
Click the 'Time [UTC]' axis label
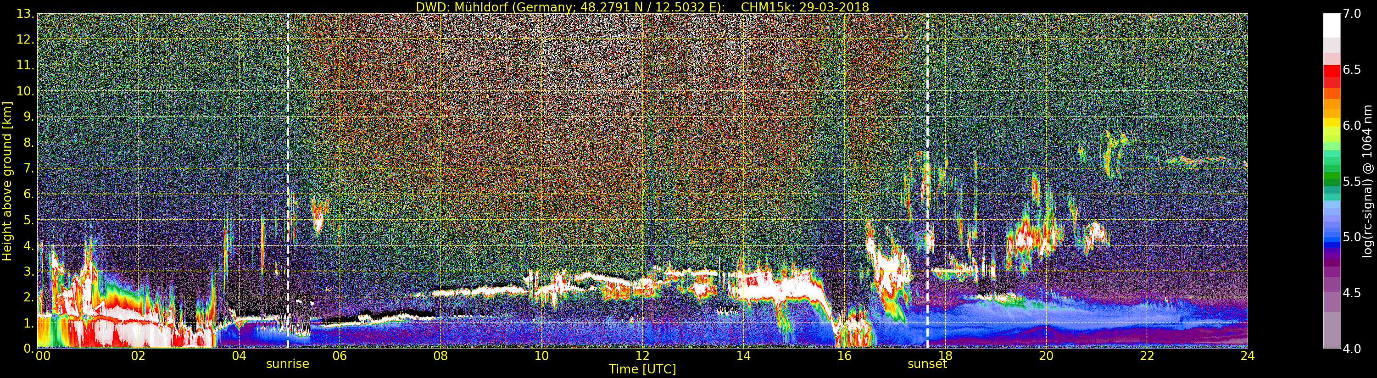pos(642,369)
